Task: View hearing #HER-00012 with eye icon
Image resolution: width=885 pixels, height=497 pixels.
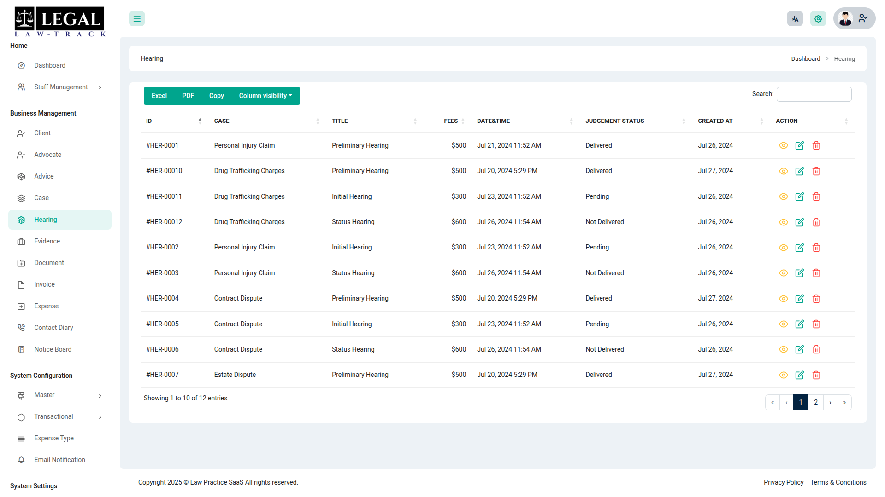Action: pyautogui.click(x=784, y=222)
